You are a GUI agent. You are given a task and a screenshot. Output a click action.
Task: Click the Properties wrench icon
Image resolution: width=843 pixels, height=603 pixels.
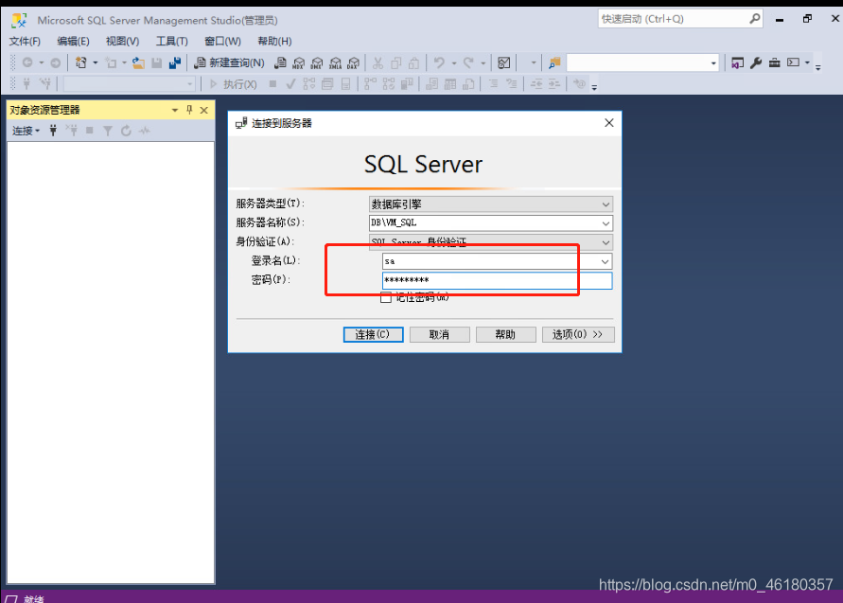[756, 62]
